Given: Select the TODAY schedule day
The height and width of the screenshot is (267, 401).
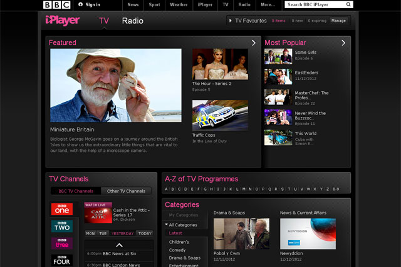Looking at the screenshot, I should [145, 233].
